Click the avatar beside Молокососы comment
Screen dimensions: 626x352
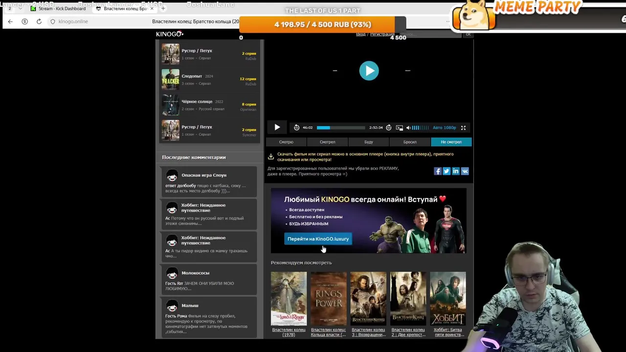click(x=172, y=273)
